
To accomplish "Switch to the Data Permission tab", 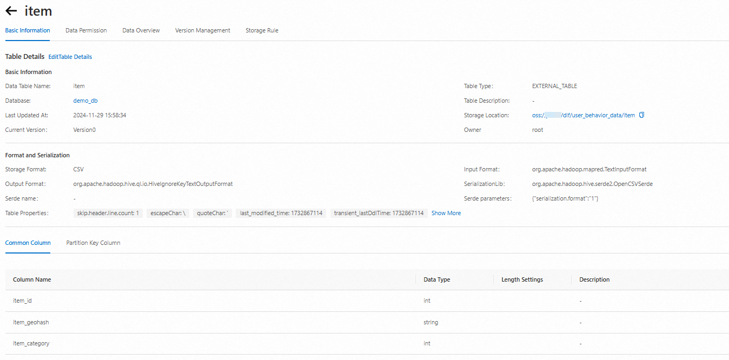I will [86, 30].
